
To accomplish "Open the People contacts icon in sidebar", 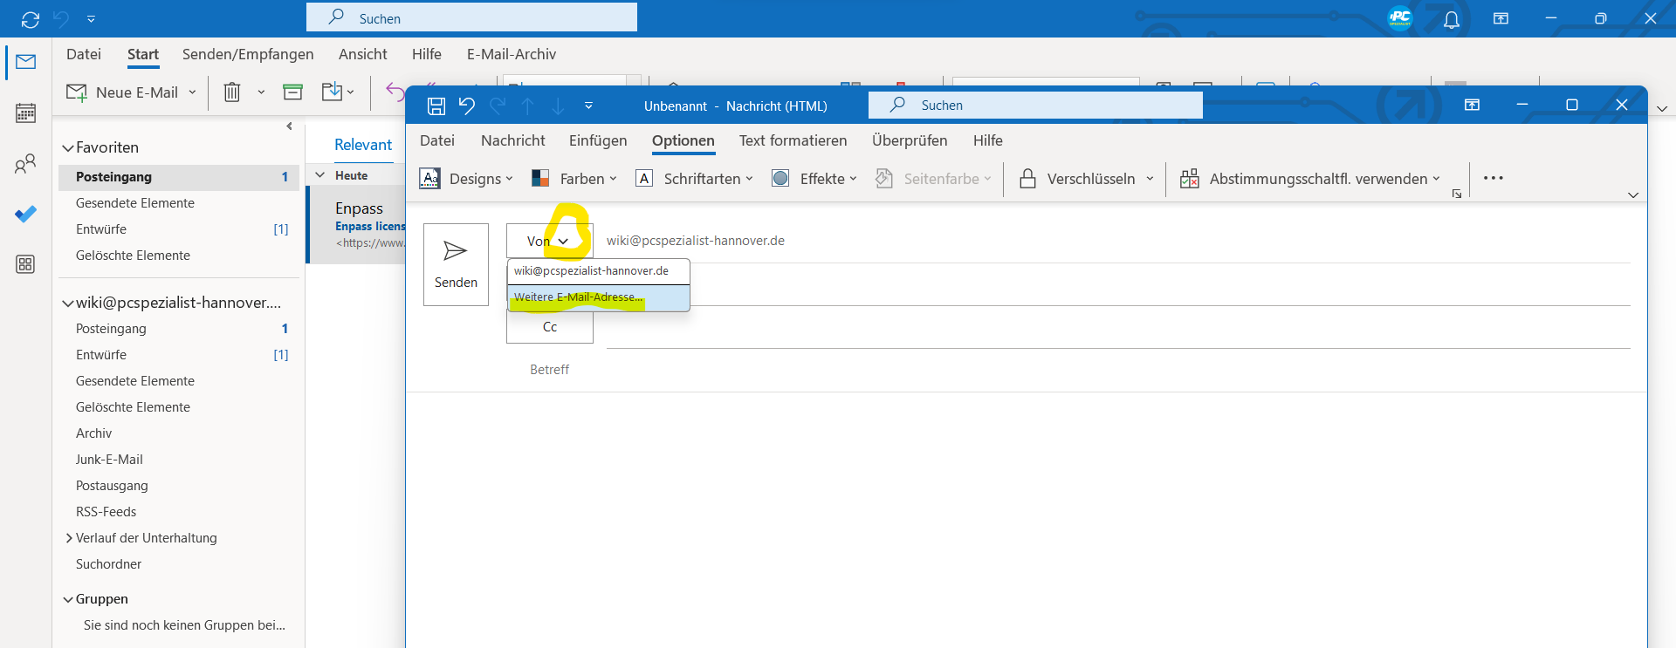I will tap(25, 164).
